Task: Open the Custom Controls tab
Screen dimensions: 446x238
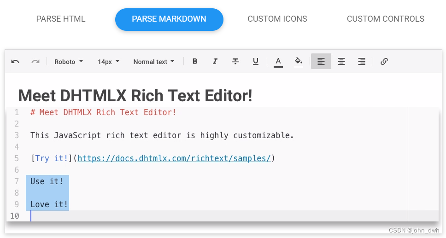Action: pyautogui.click(x=386, y=19)
